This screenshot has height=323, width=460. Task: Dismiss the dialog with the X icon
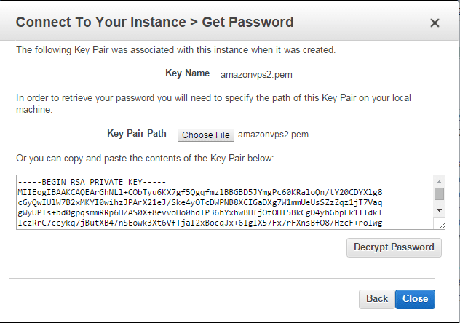[x=435, y=23]
